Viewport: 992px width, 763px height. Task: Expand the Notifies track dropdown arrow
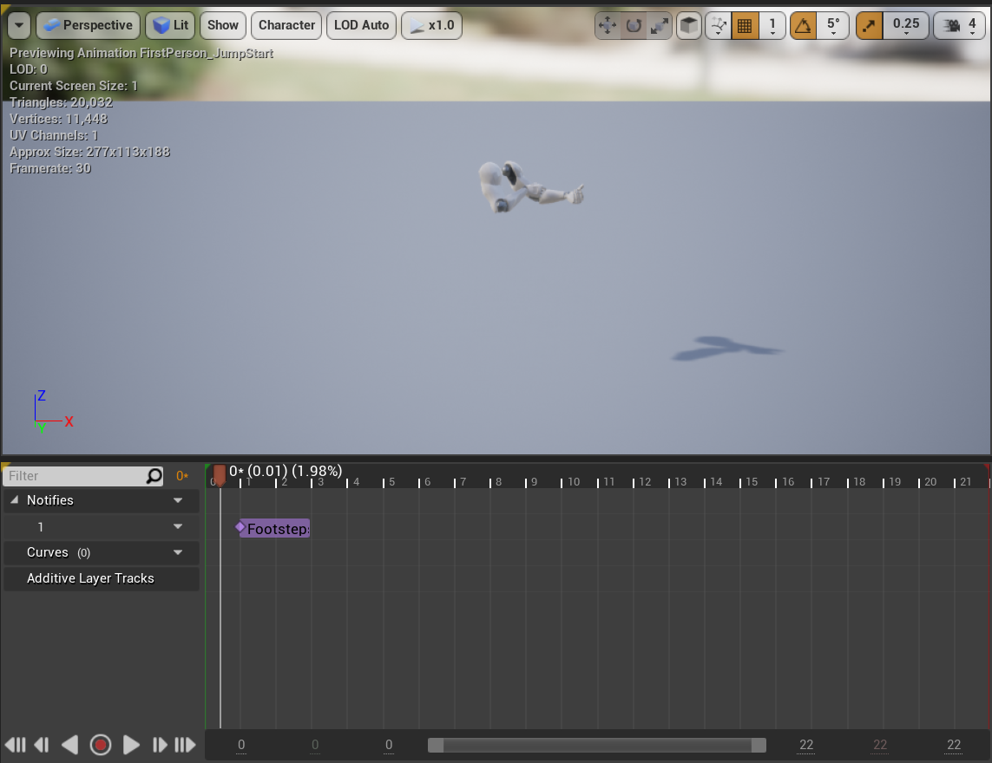[x=178, y=500]
